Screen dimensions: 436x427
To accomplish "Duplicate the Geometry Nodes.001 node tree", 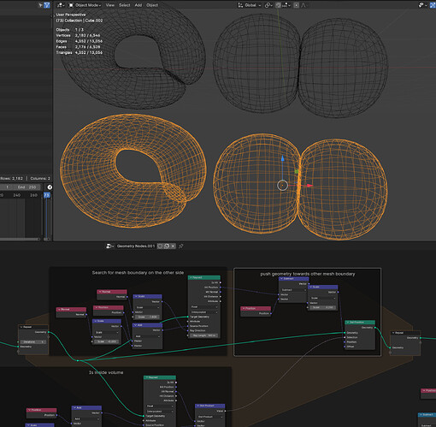I will click(x=167, y=246).
